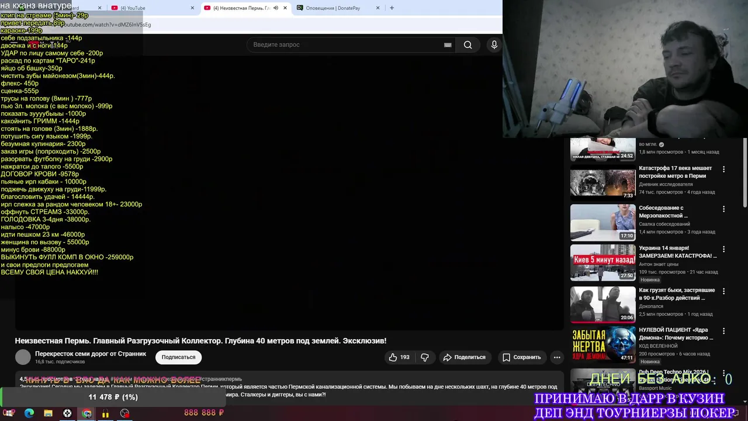Screen dimensions: 748x421
Task: Mute the tab using the speaker icon on the Неизвестная Пермь tab
Action: point(276,8)
